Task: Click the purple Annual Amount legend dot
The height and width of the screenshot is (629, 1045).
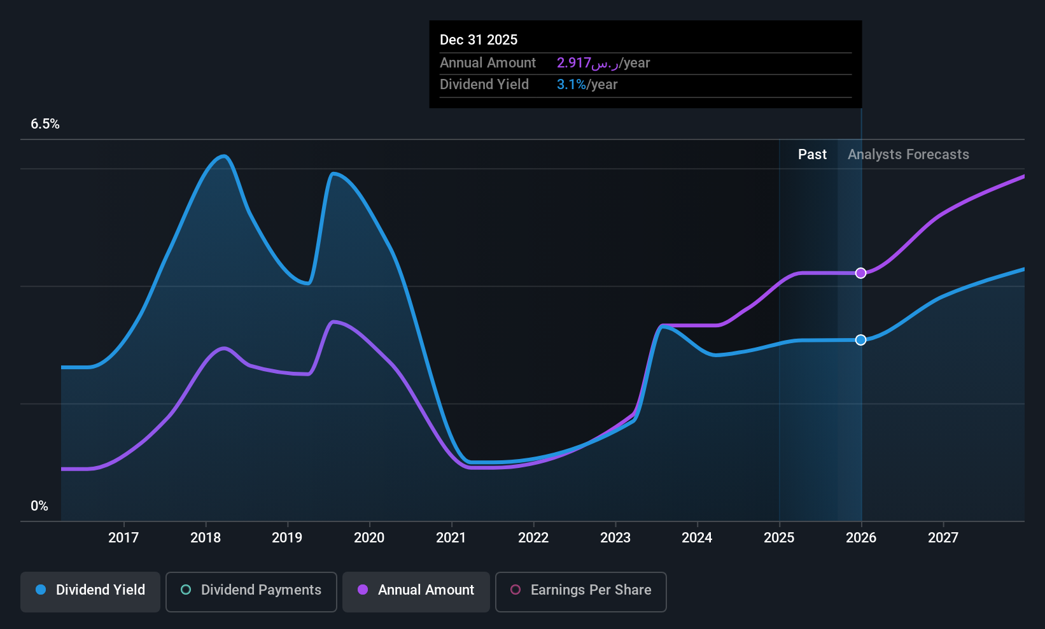Action: (363, 590)
